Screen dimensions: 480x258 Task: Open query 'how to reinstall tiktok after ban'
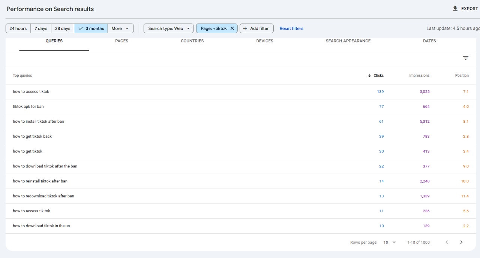tap(40, 181)
